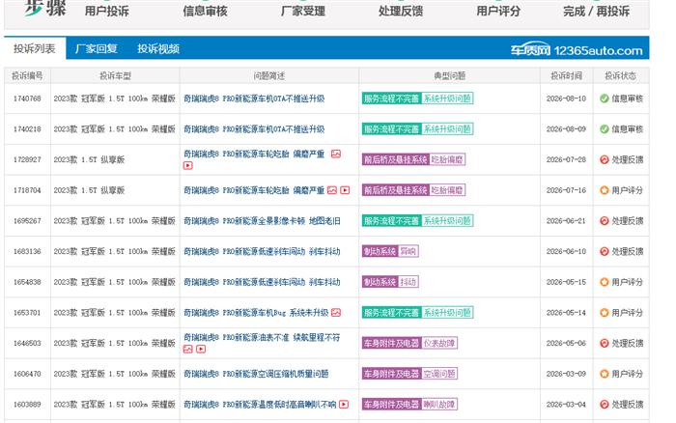Image resolution: width=676 pixels, height=423 pixels.
Task: Click green check status icon for 1740768
Action: [x=605, y=99]
